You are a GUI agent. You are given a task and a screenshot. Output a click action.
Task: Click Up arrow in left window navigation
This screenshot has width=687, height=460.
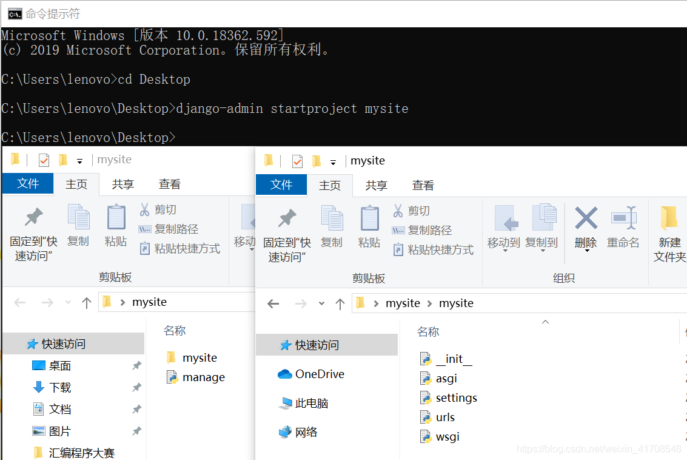point(87,303)
